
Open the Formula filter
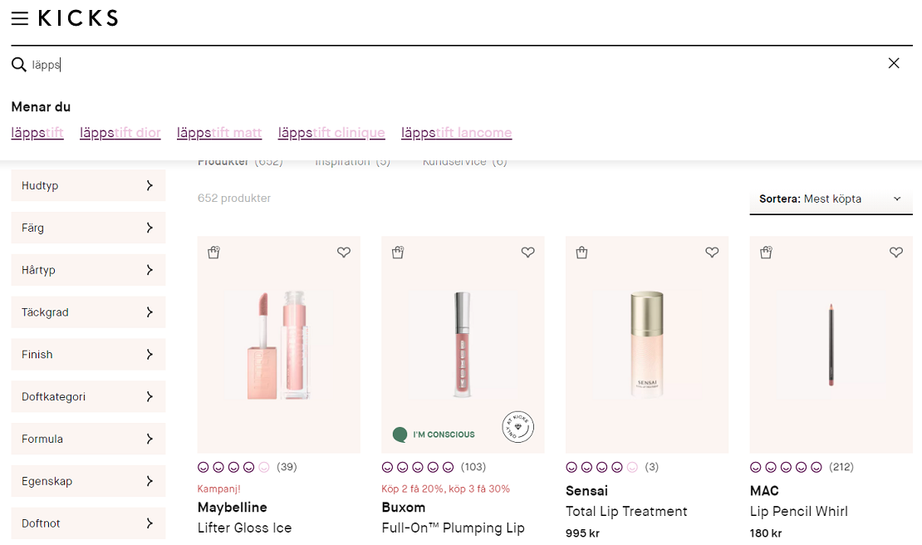pos(88,439)
